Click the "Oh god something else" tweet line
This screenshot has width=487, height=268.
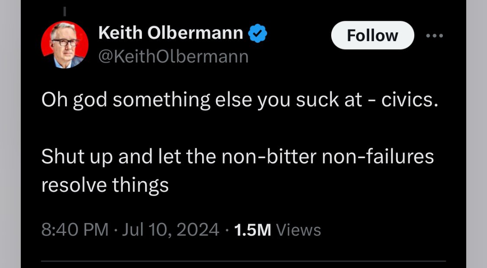click(130, 101)
